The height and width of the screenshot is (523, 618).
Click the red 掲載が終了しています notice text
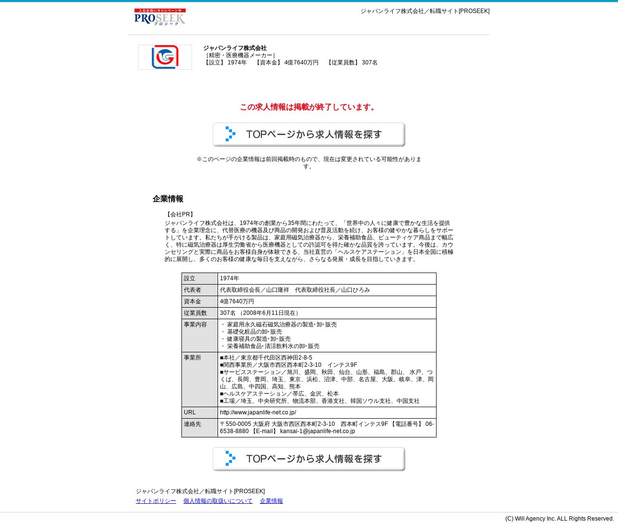point(309,107)
